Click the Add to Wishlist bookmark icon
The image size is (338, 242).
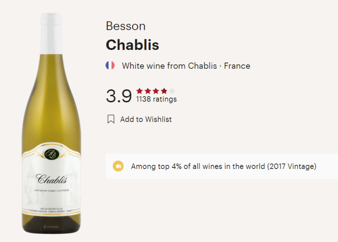pos(111,119)
